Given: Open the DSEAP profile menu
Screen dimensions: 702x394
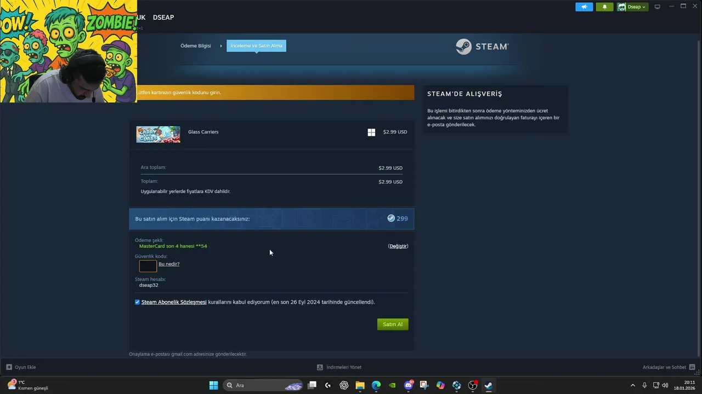Looking at the screenshot, I should (163, 18).
